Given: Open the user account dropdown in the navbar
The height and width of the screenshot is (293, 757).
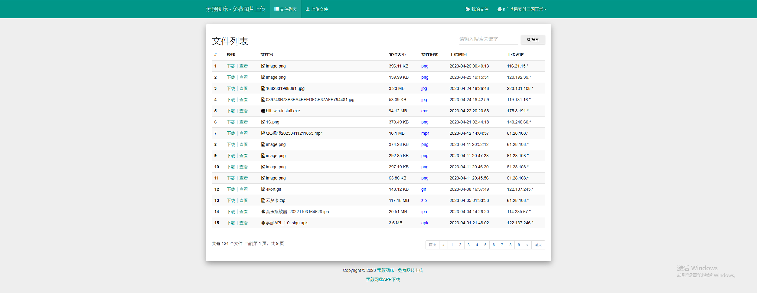Looking at the screenshot, I should coord(522,9).
